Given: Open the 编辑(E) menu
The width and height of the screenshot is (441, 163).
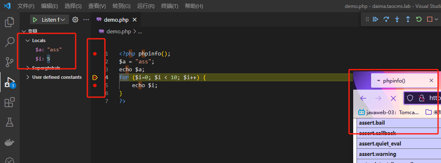Looking at the screenshot, I should tap(49, 6).
